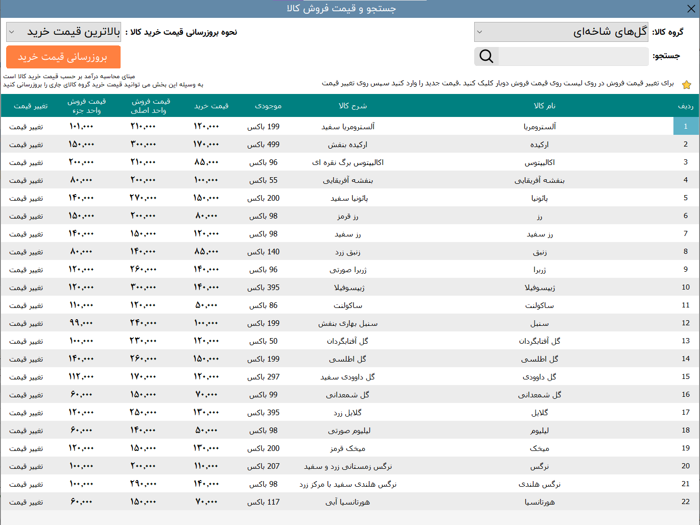Select the بنفشه آفریقایی name cell
The image size is (700, 525).
(x=540, y=180)
